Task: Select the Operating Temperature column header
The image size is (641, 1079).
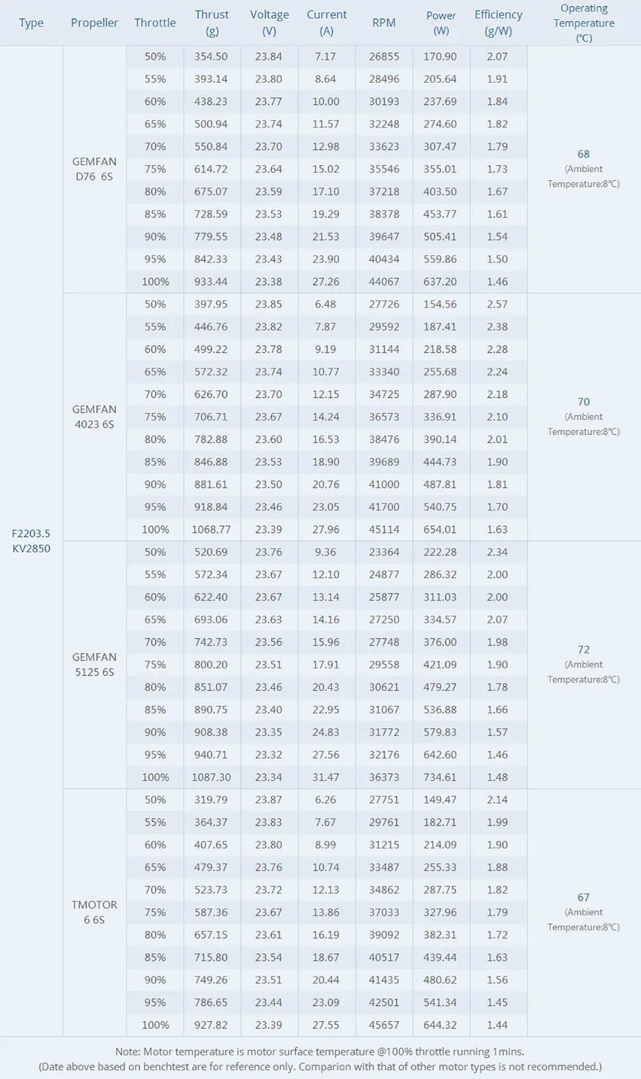Action: click(583, 23)
